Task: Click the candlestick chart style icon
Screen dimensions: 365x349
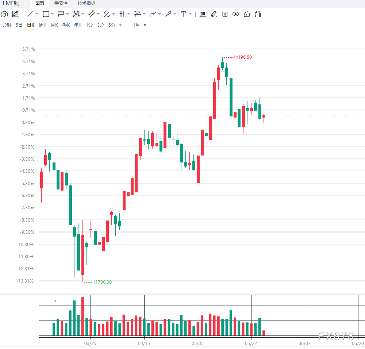Action: (x=203, y=14)
